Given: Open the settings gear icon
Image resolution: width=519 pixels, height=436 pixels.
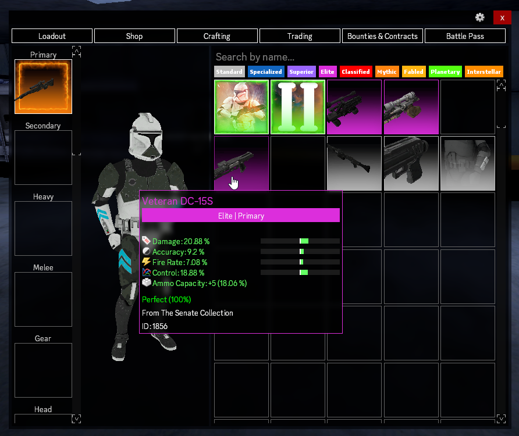Looking at the screenshot, I should 479,17.
